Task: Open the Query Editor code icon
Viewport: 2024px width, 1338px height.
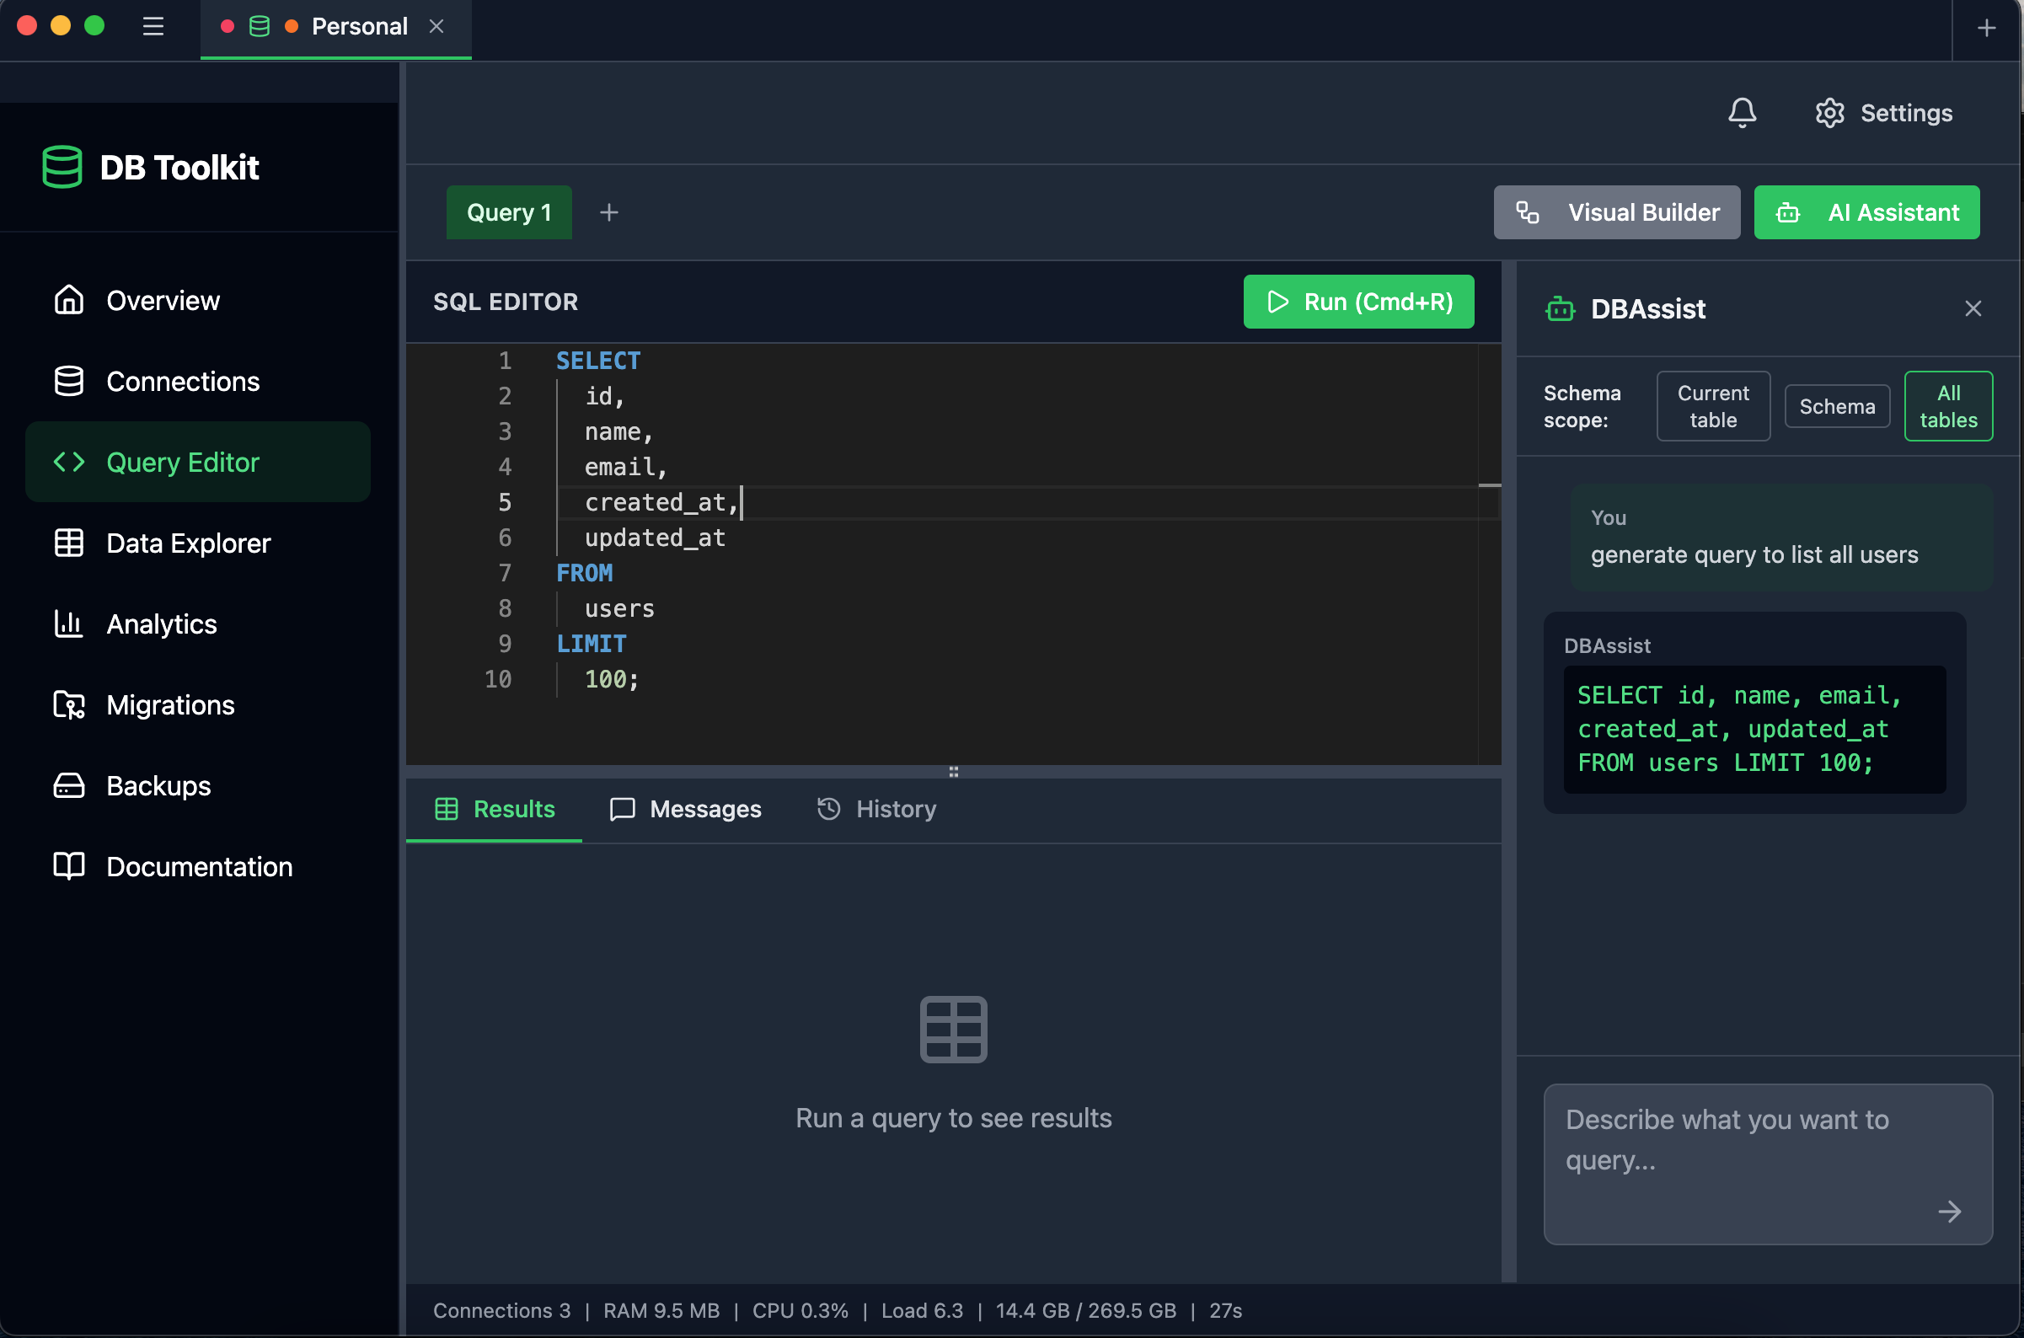Action: tap(69, 462)
